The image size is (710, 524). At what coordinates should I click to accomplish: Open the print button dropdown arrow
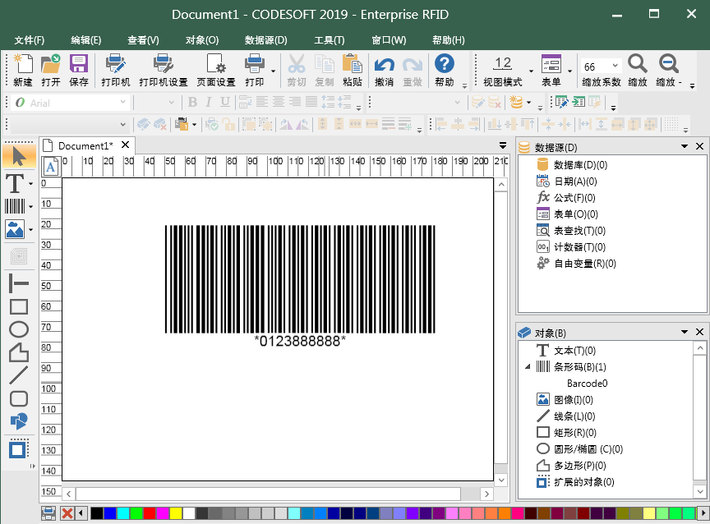coord(273,71)
